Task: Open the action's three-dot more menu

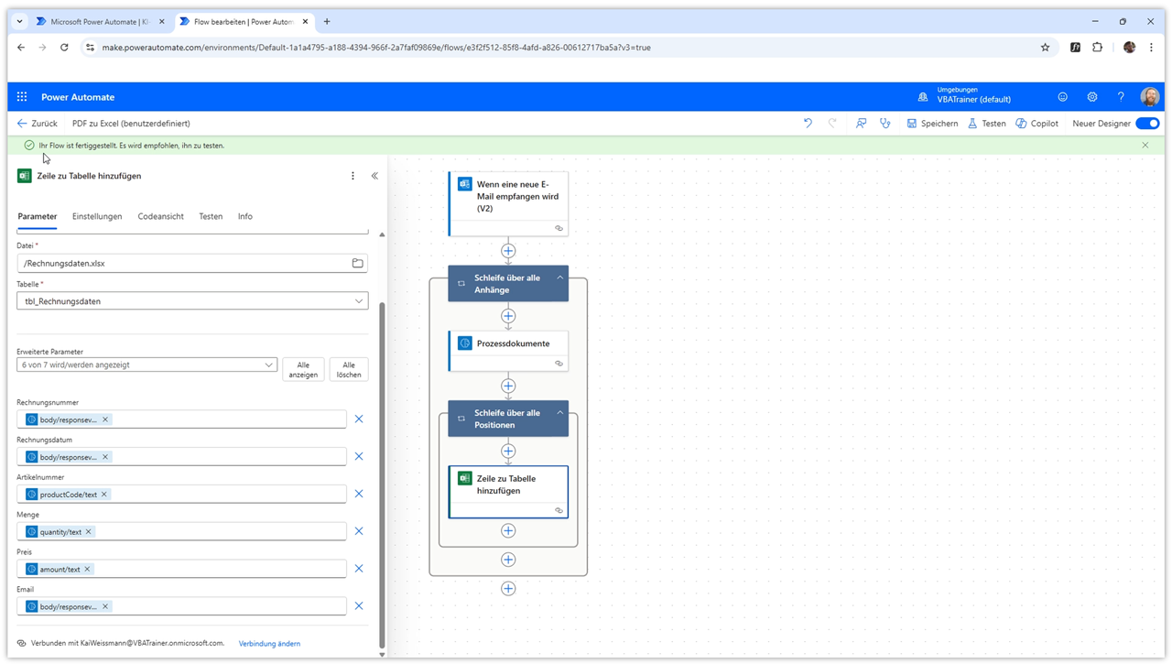Action: click(x=353, y=176)
